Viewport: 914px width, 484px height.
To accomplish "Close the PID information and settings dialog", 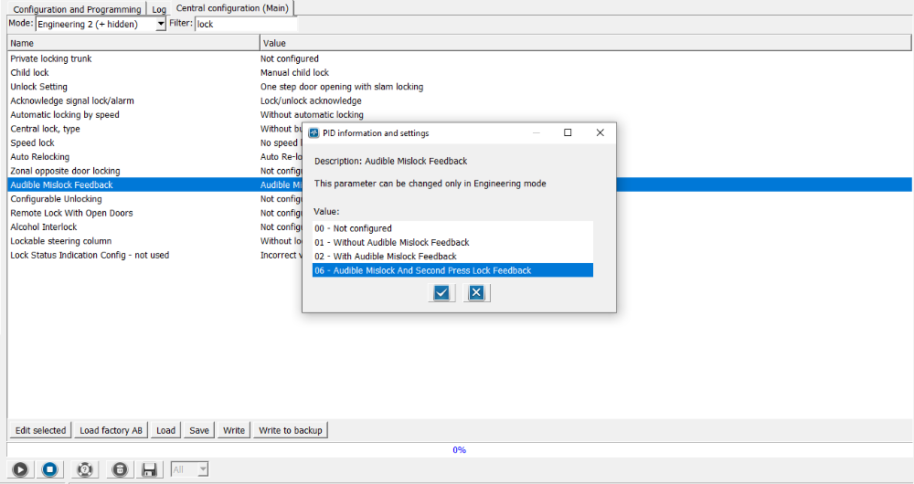I will (600, 132).
